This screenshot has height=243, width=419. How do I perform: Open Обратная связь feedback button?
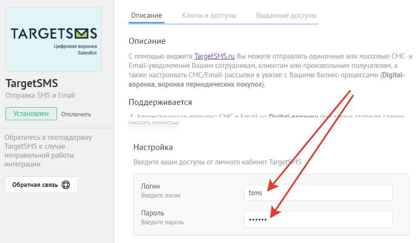41,184
